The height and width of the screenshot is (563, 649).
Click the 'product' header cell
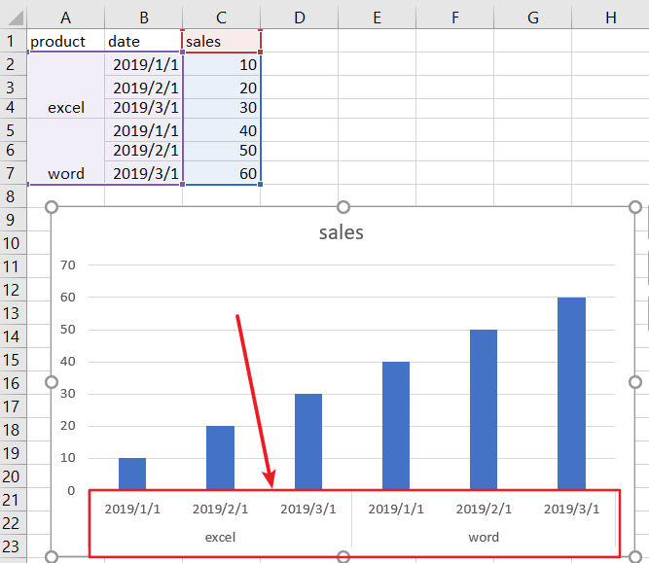(65, 41)
